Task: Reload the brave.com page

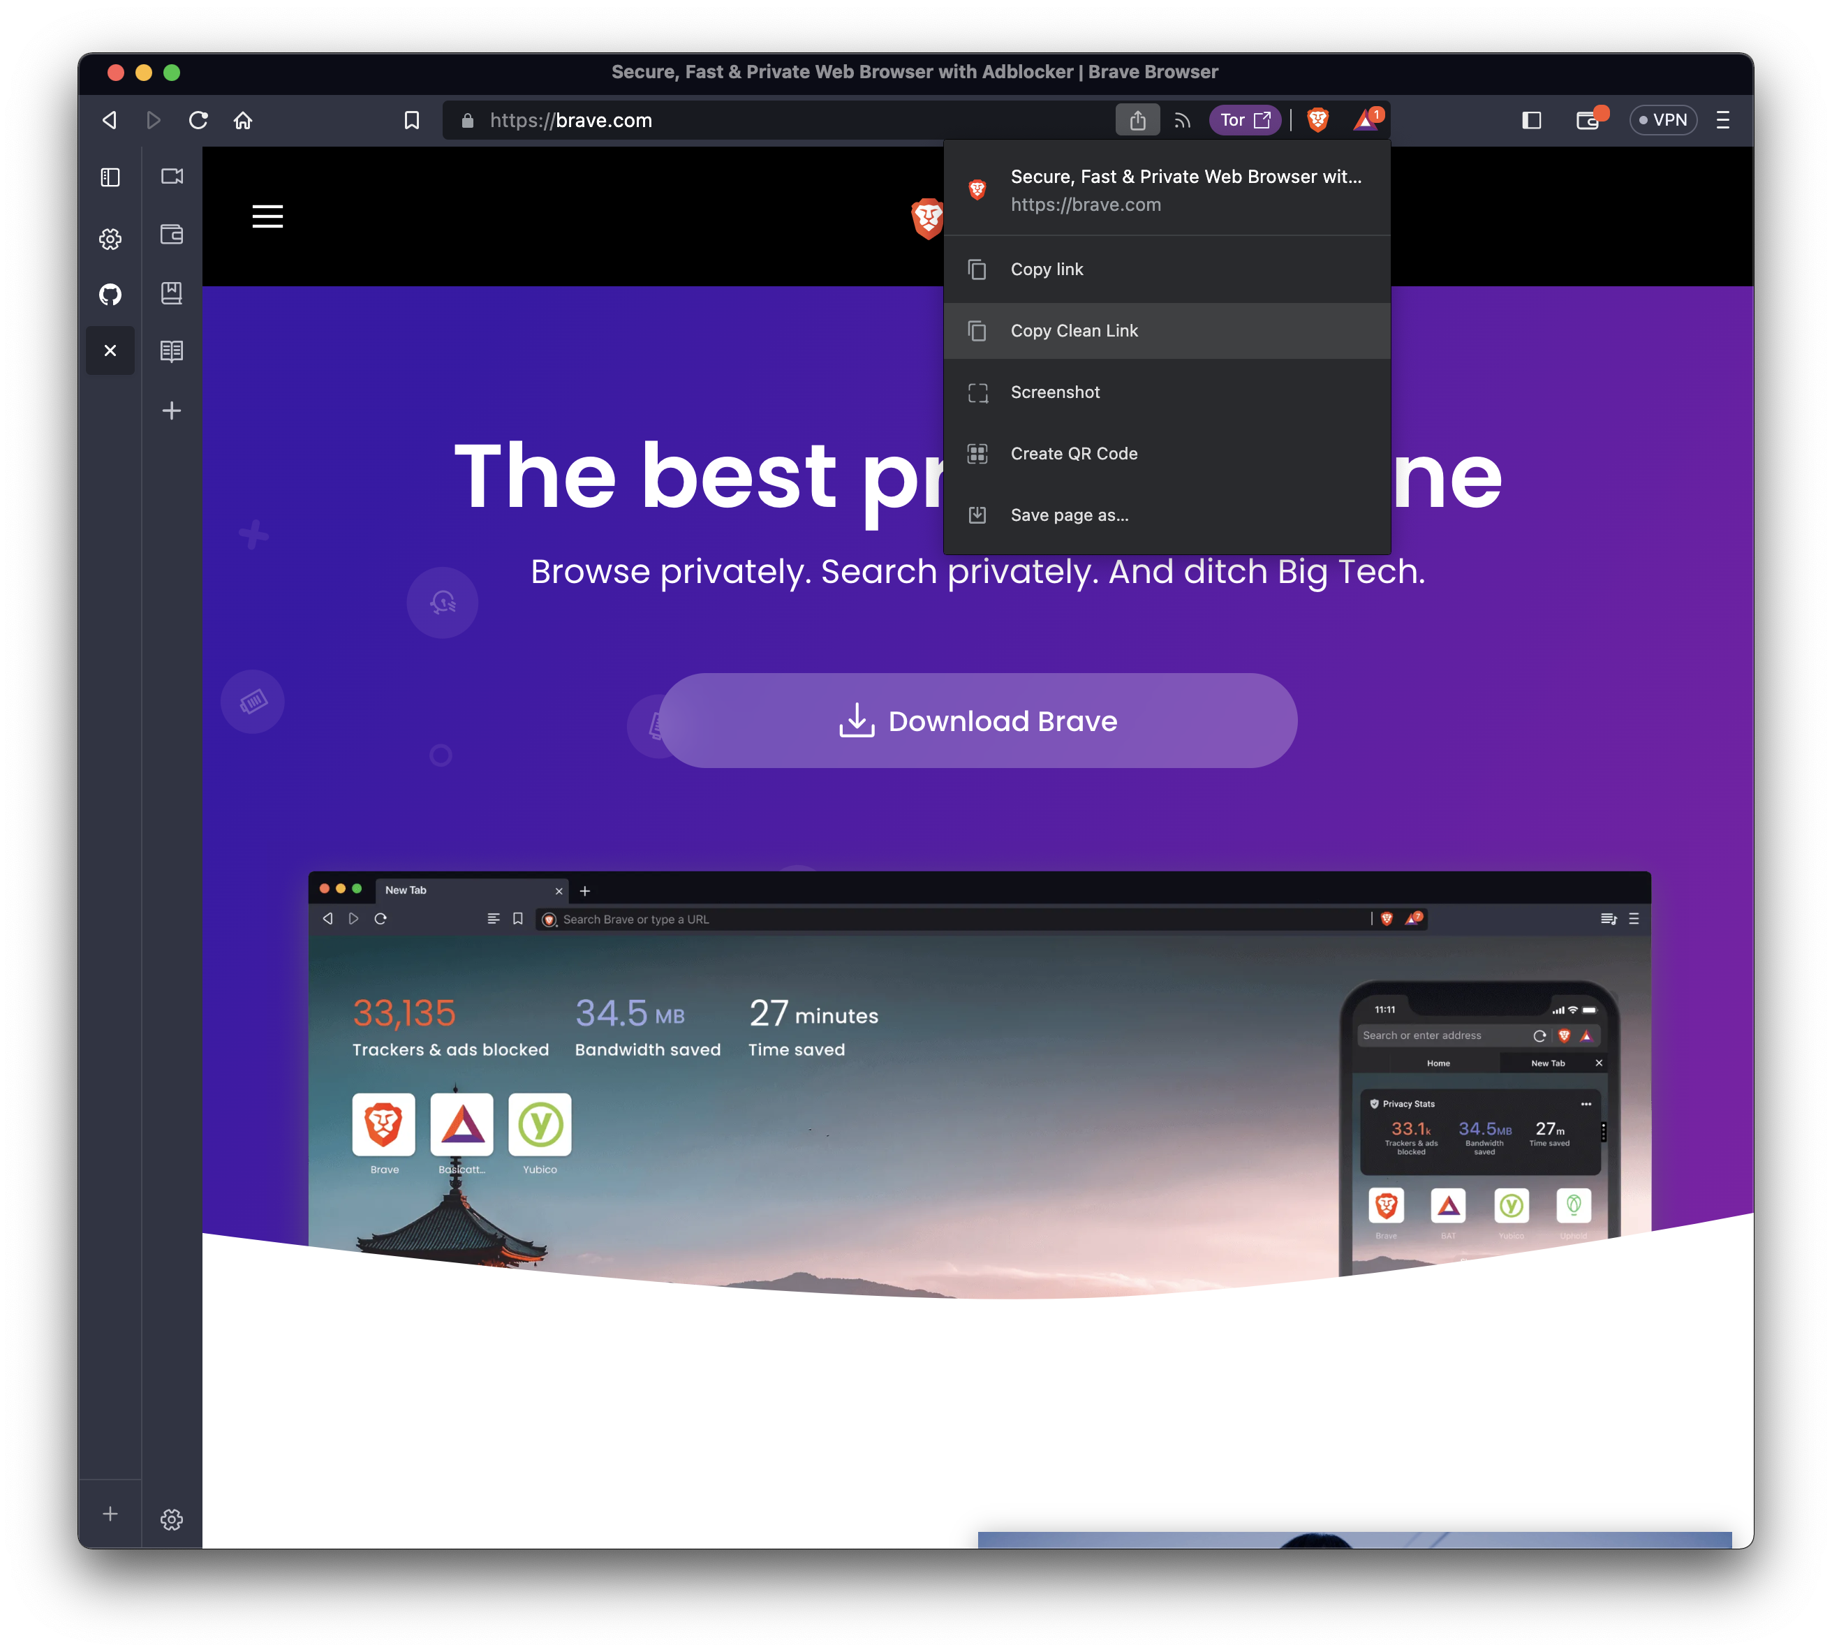Action: coord(198,120)
